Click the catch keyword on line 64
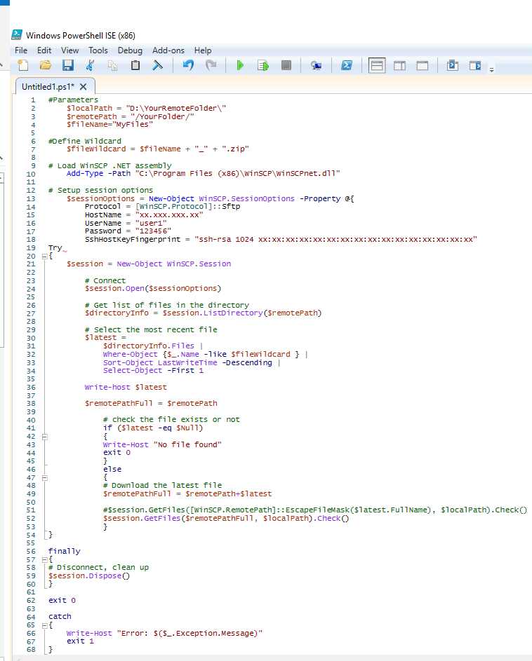532x661 pixels. (60, 617)
